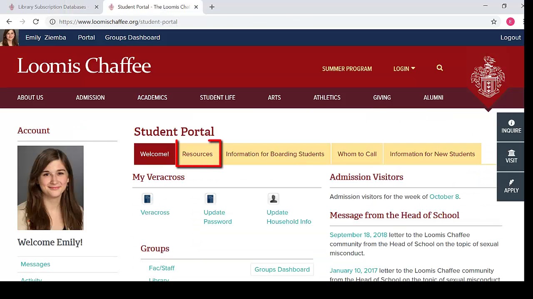
Task: Click the browser back arrow
Action: click(x=9, y=22)
